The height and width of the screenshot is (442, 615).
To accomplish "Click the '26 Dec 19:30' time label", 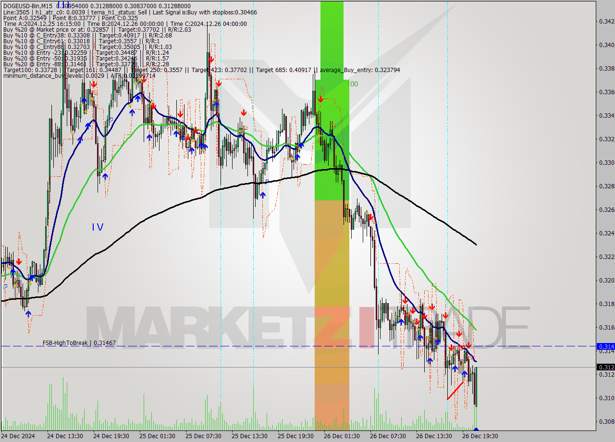I will (x=480, y=436).
